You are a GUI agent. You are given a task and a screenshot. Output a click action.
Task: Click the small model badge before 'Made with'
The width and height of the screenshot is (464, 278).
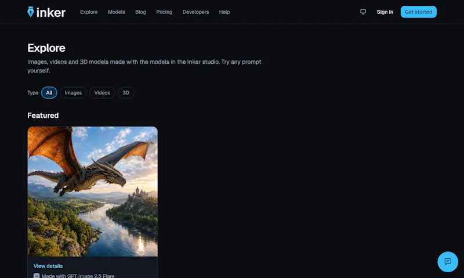pos(37,276)
